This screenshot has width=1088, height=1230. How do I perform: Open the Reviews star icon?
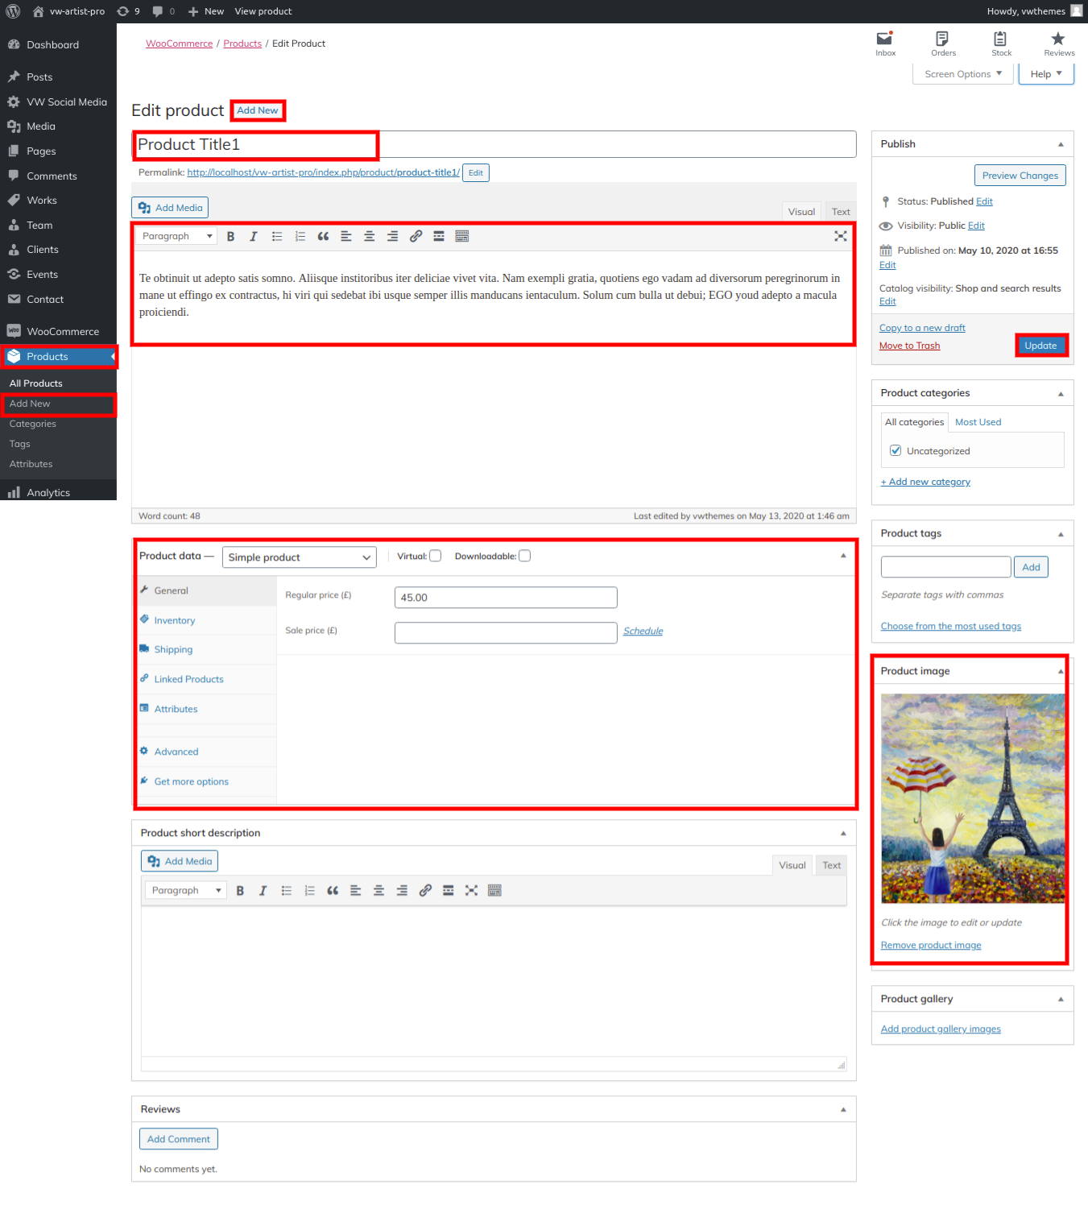click(x=1058, y=39)
